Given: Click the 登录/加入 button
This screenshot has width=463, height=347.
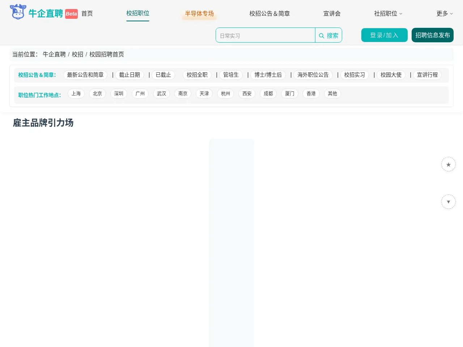Looking at the screenshot, I should (x=384, y=35).
